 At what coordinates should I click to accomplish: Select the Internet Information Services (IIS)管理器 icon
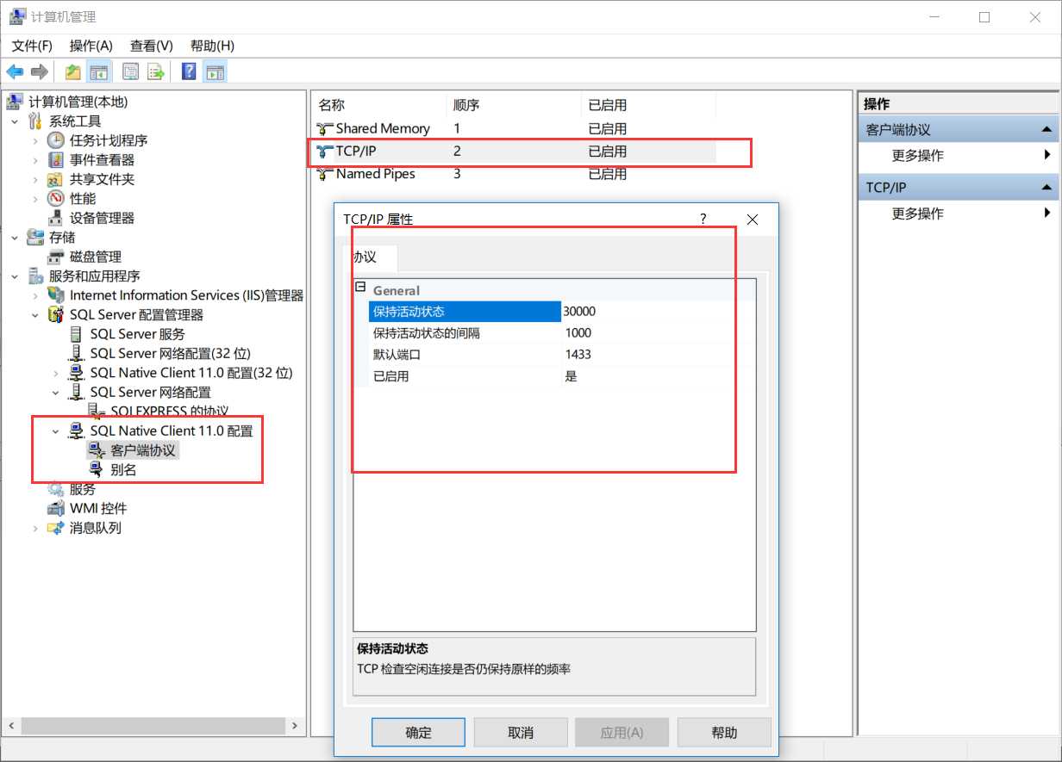click(x=55, y=295)
